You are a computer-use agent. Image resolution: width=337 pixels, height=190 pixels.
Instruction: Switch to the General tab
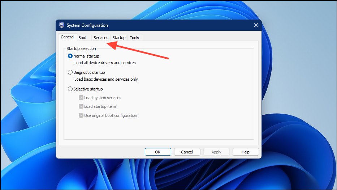(x=68, y=37)
